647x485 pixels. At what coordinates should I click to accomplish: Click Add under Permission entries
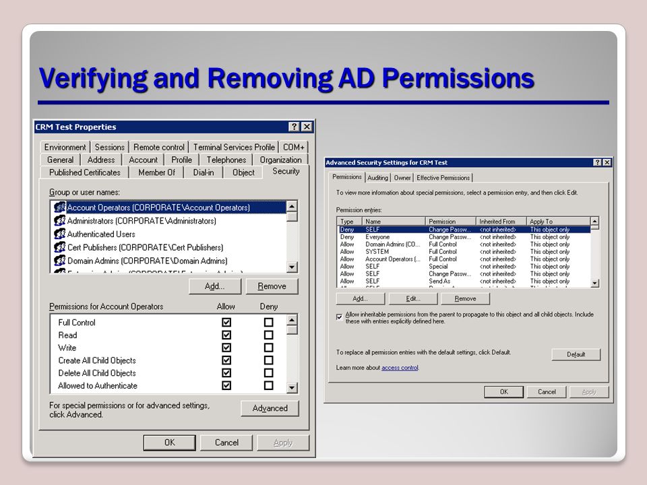360,298
